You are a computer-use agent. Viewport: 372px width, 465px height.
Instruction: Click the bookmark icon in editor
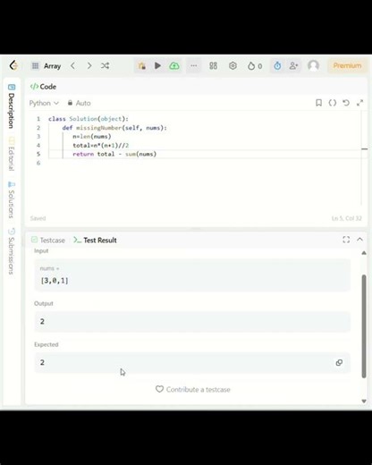click(x=318, y=103)
